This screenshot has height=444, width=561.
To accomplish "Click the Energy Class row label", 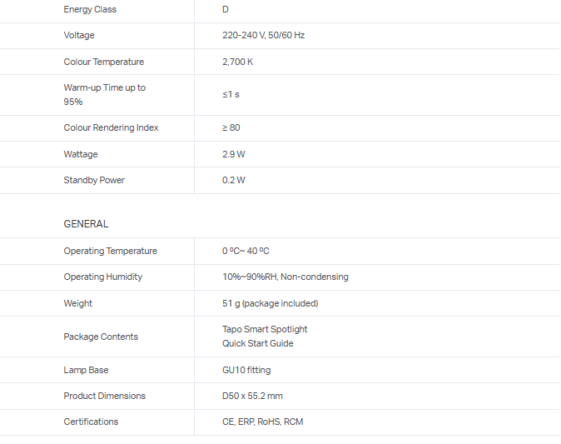I will point(90,10).
